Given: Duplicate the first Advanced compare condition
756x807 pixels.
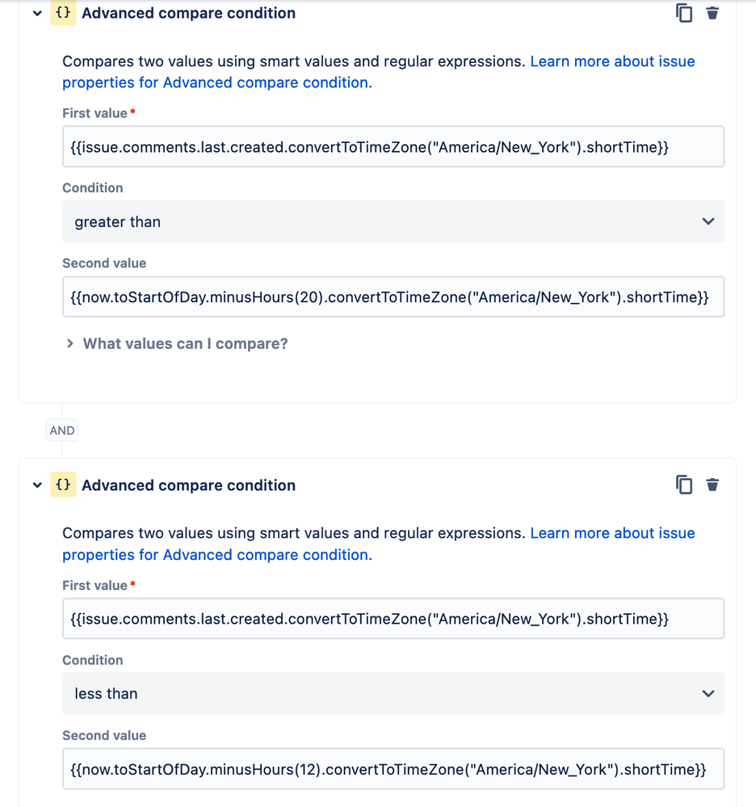Looking at the screenshot, I should pyautogui.click(x=683, y=13).
